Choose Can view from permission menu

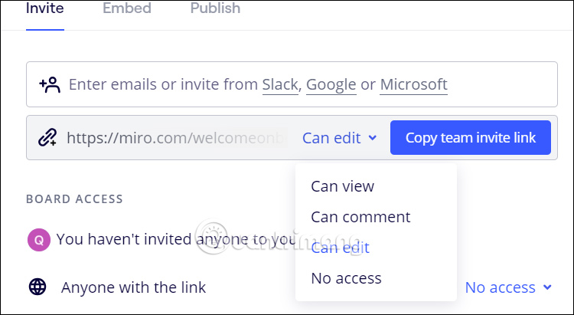342,186
